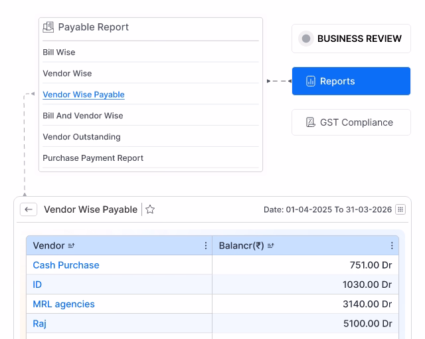Open the date range calendar icon
425x339 pixels.
pos(400,209)
